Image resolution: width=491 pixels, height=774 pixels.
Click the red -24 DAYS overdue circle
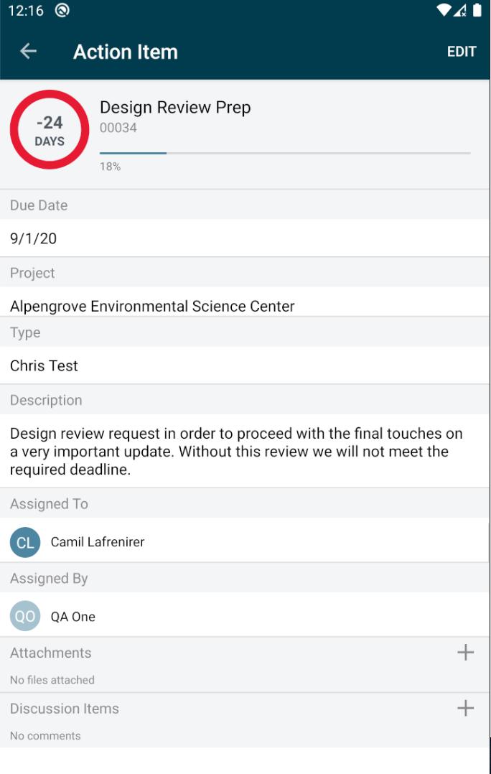click(50, 129)
